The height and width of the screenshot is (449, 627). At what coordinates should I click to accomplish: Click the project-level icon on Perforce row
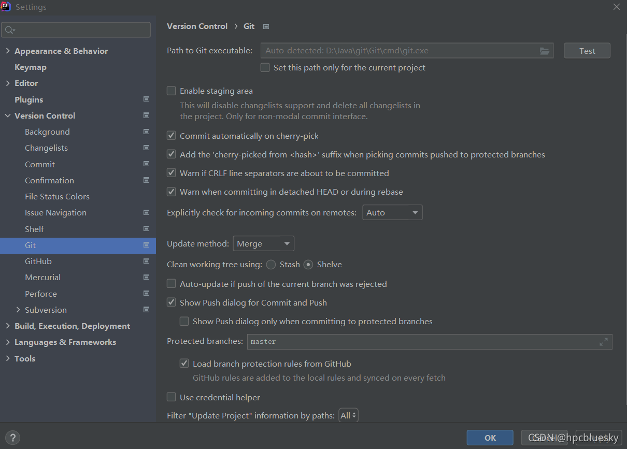pyautogui.click(x=146, y=293)
